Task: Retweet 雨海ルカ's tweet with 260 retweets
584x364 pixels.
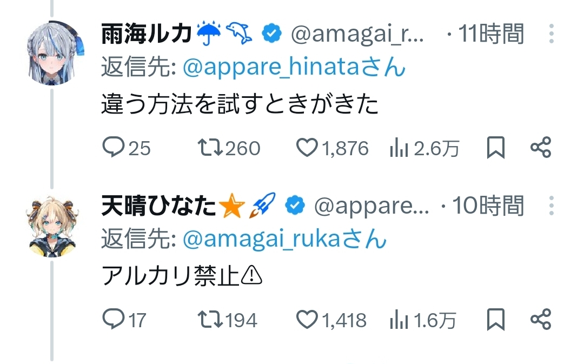Action: point(210,148)
